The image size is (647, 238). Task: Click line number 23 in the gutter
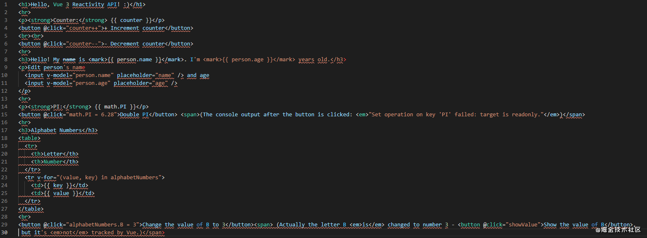pos(4,178)
